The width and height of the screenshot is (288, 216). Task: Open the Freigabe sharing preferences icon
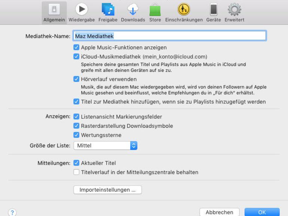(x=108, y=9)
